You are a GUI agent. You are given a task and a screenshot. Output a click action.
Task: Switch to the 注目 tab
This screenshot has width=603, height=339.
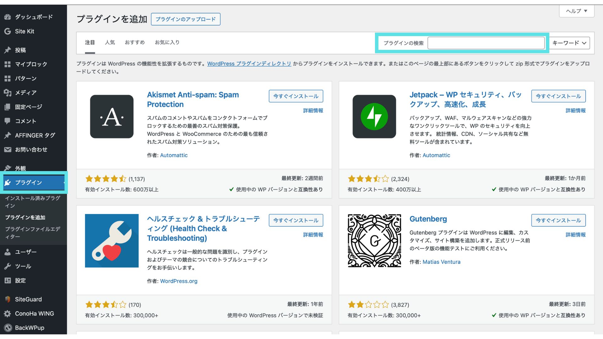click(x=90, y=42)
